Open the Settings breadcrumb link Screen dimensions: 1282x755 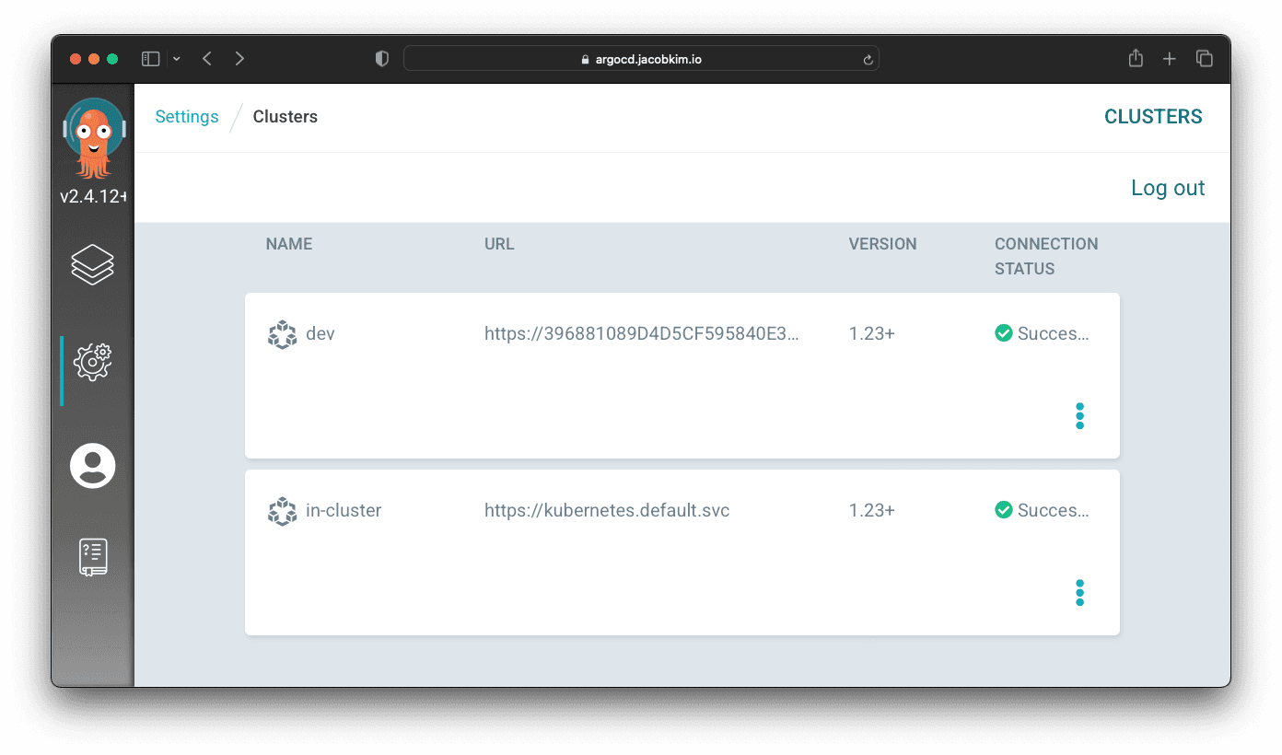point(187,117)
